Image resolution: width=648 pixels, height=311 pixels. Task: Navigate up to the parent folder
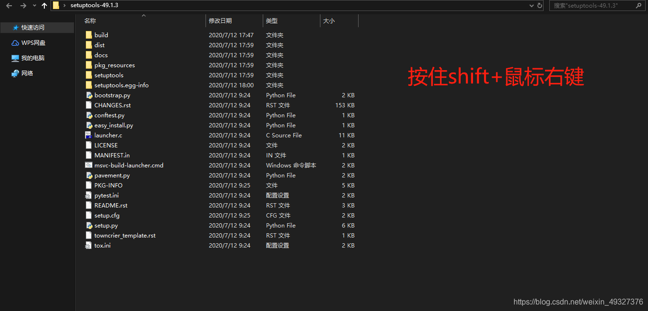click(x=44, y=6)
